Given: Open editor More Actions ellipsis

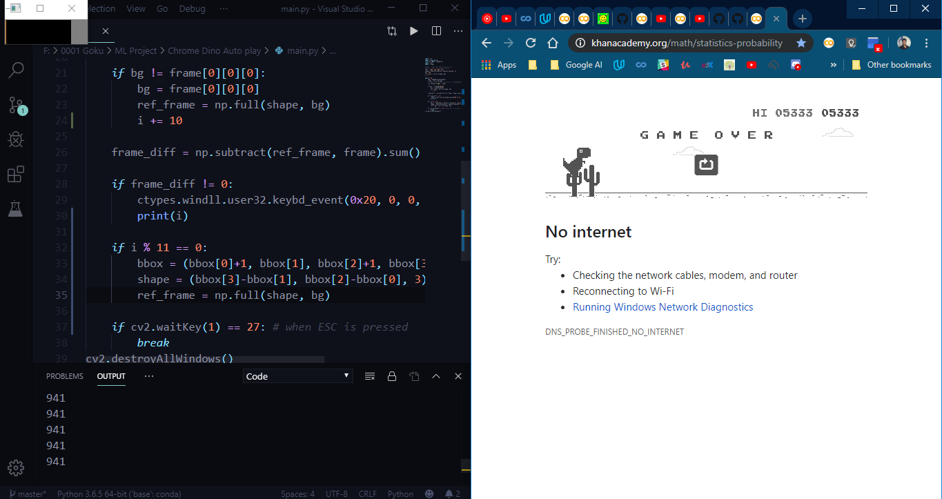Looking at the screenshot, I should [x=458, y=31].
